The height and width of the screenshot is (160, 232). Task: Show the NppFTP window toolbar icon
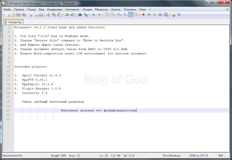[174, 15]
